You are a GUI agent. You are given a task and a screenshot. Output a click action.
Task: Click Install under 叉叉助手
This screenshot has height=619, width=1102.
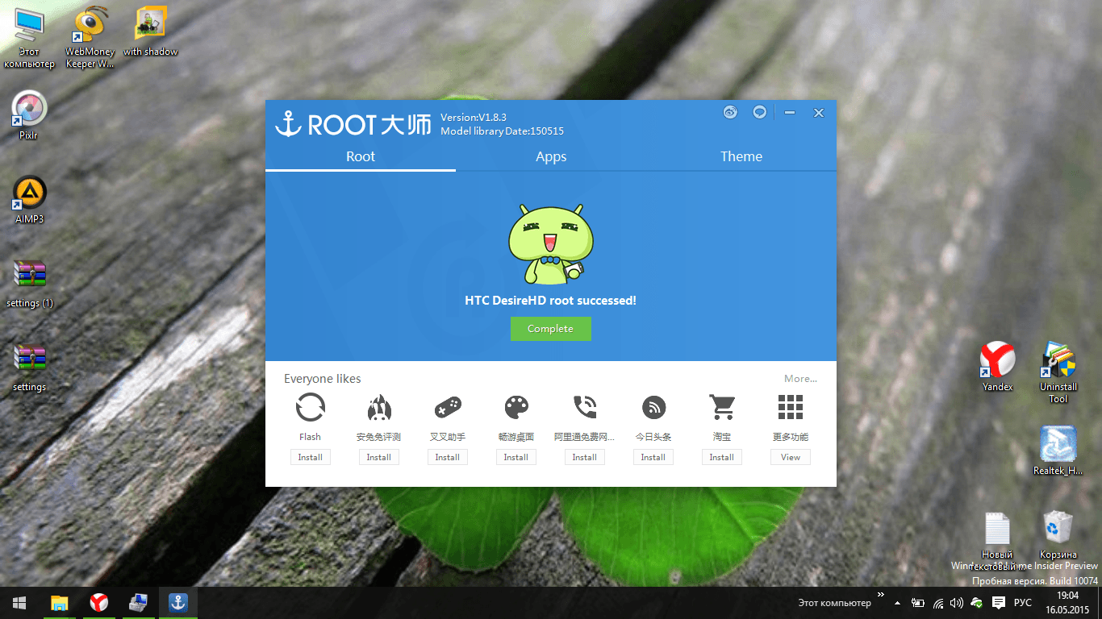[x=447, y=457]
